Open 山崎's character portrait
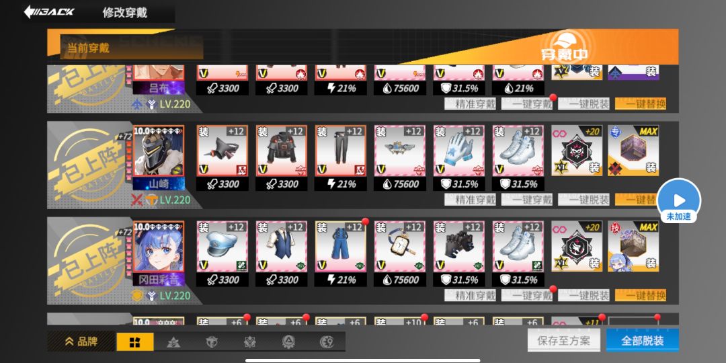The width and height of the screenshot is (726, 363). tap(159, 151)
